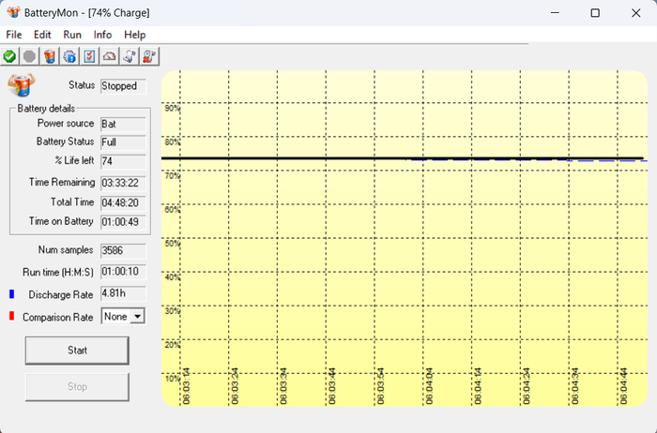Open the Help menu
This screenshot has width=657, height=433.
tap(134, 35)
